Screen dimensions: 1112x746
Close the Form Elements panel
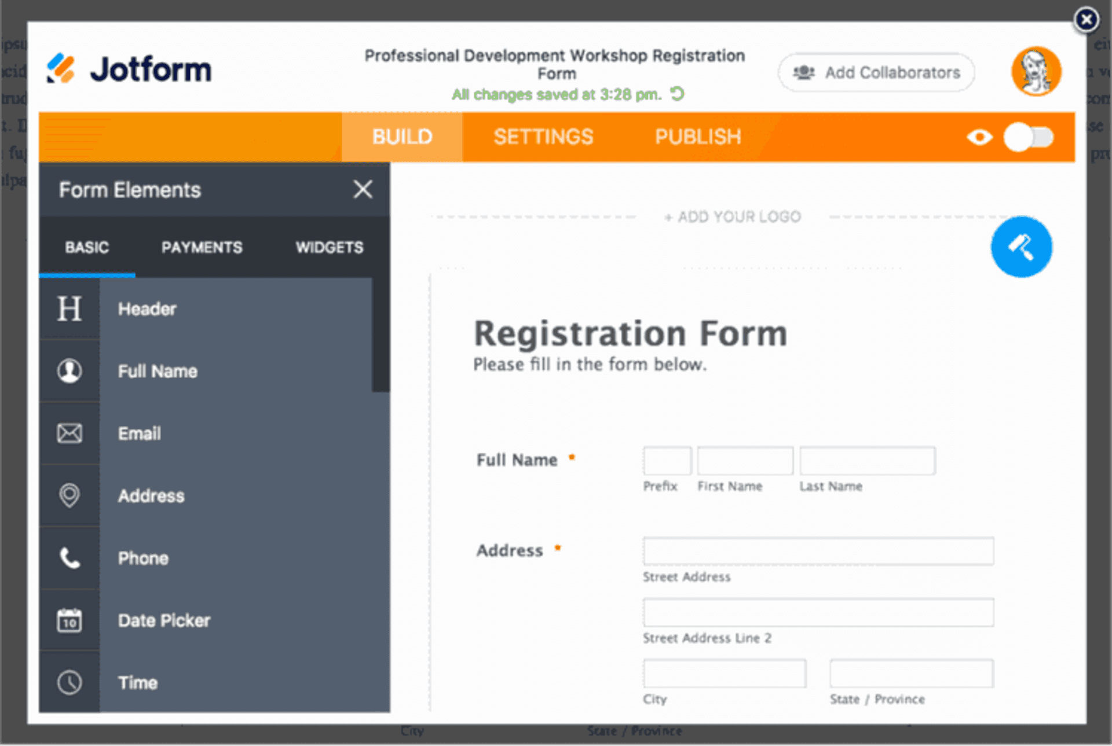363,189
